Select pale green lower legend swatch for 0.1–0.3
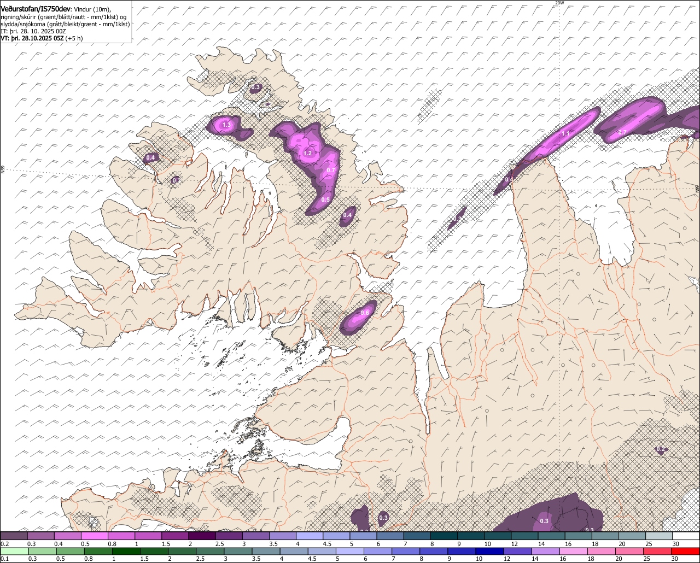 tap(14, 552)
